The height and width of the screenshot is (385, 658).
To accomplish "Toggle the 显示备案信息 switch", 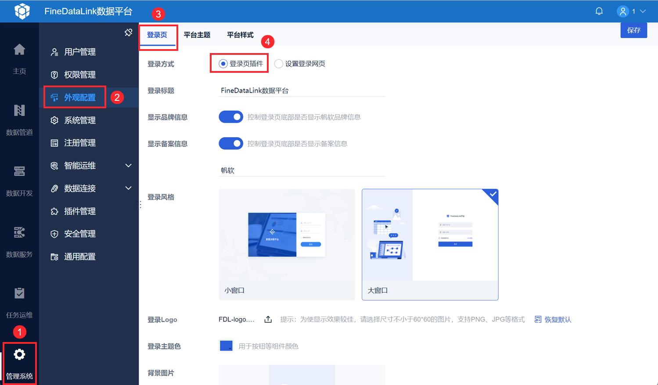I will (x=231, y=143).
